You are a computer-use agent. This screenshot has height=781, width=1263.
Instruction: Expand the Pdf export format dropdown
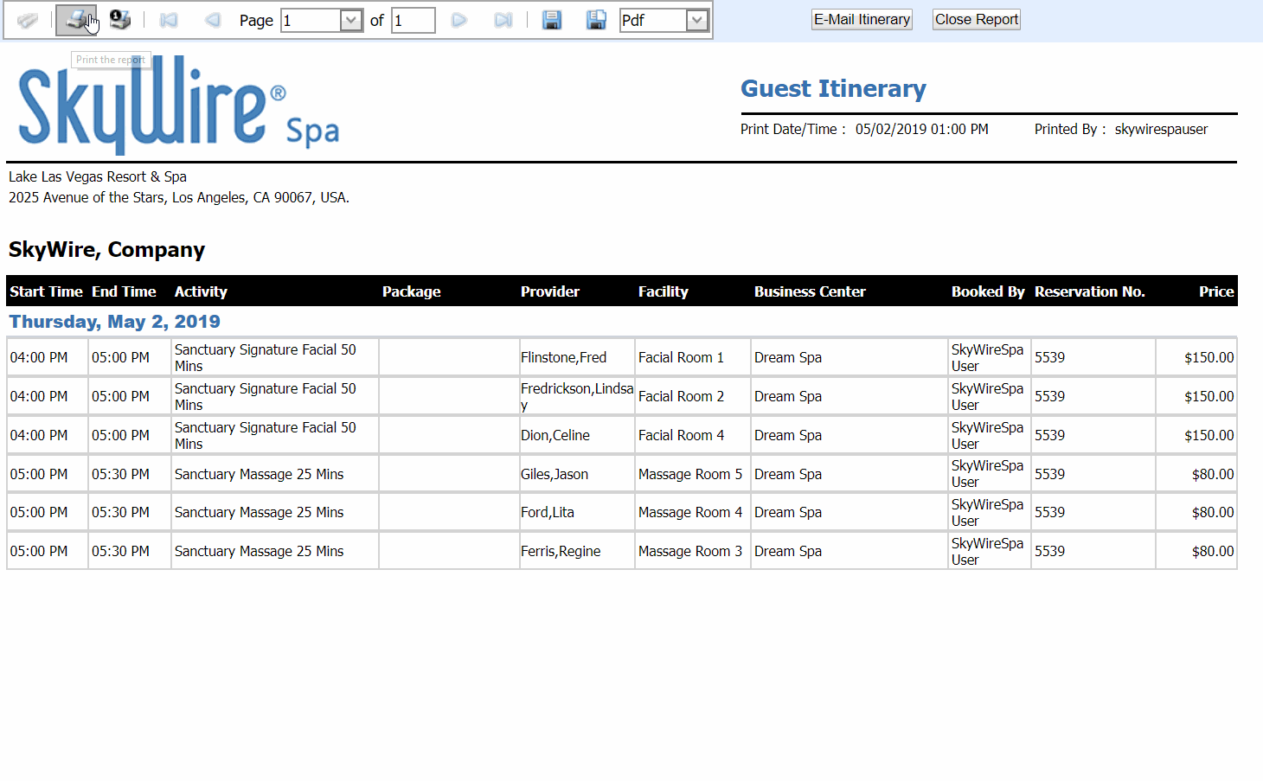[696, 20]
